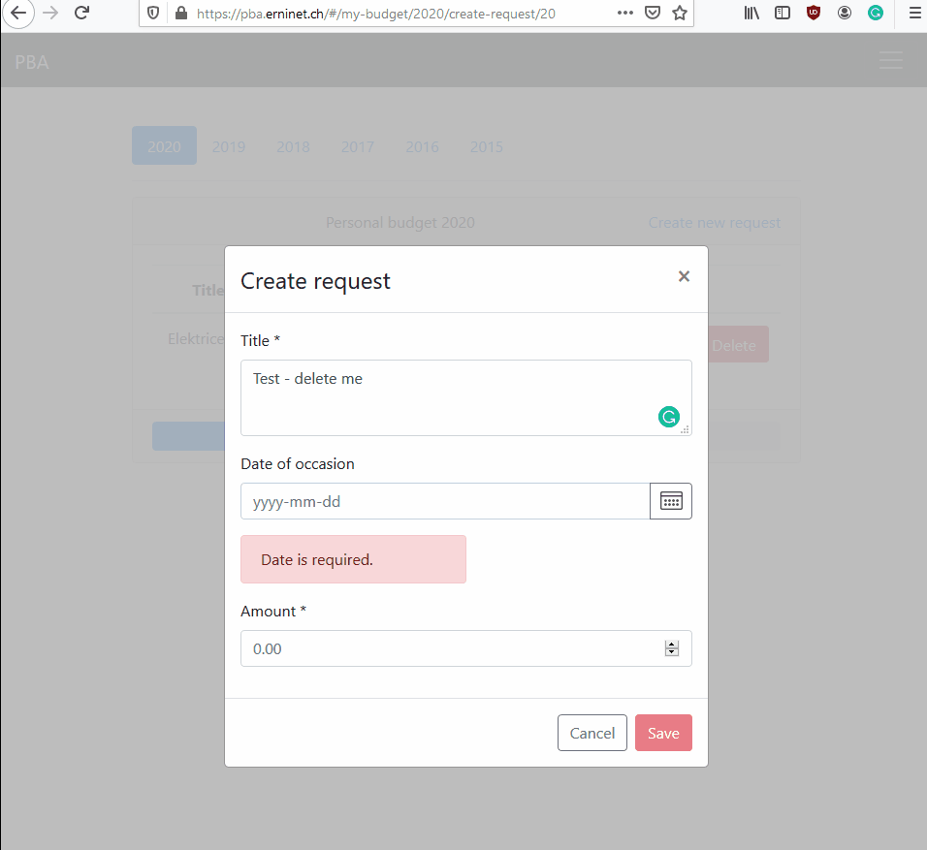
Task: Click the 'Date of occasion' label
Action: pyautogui.click(x=298, y=464)
